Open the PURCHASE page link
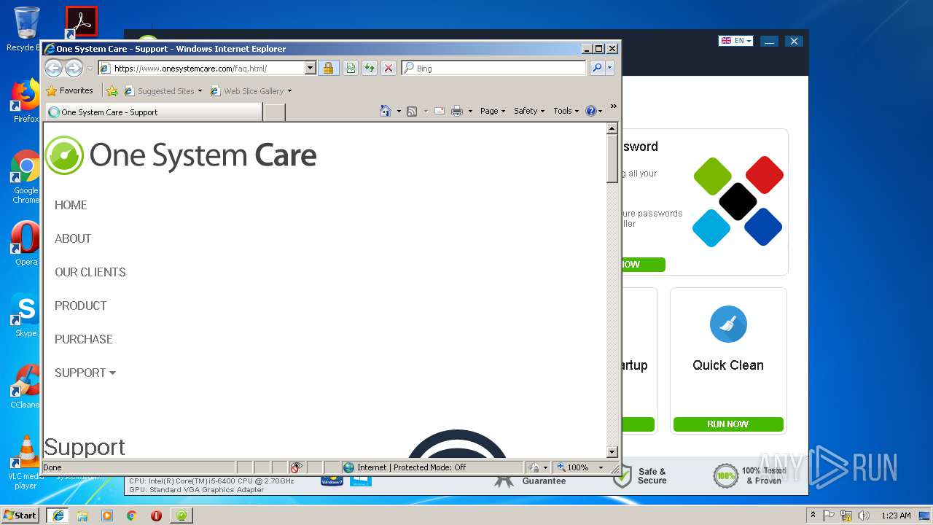933x525 pixels. point(84,339)
